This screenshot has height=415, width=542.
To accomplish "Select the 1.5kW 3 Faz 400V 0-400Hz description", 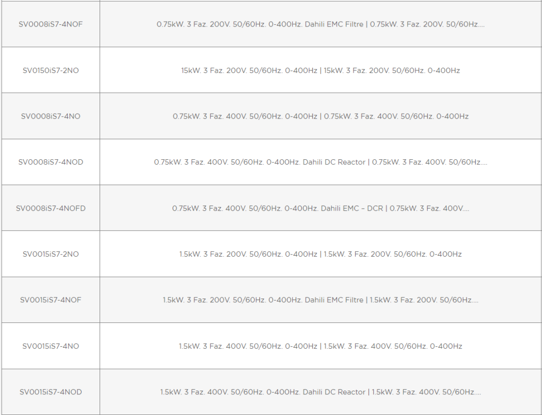I will point(320,346).
